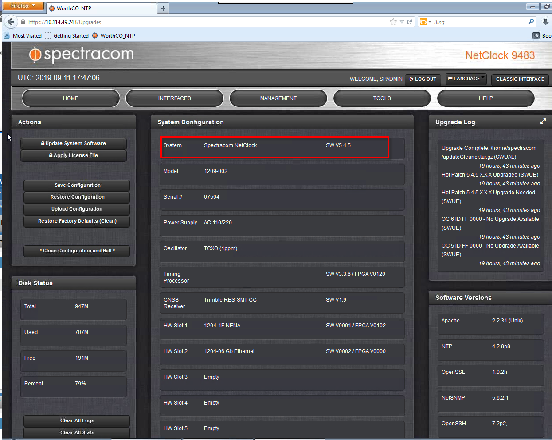Click Apply License File
Screen dimensions: 552x440
[x=74, y=155]
